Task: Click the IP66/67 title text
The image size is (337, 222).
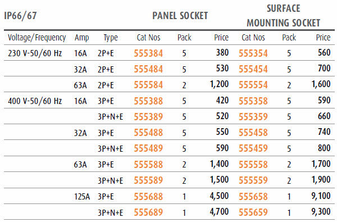Action: point(20,16)
